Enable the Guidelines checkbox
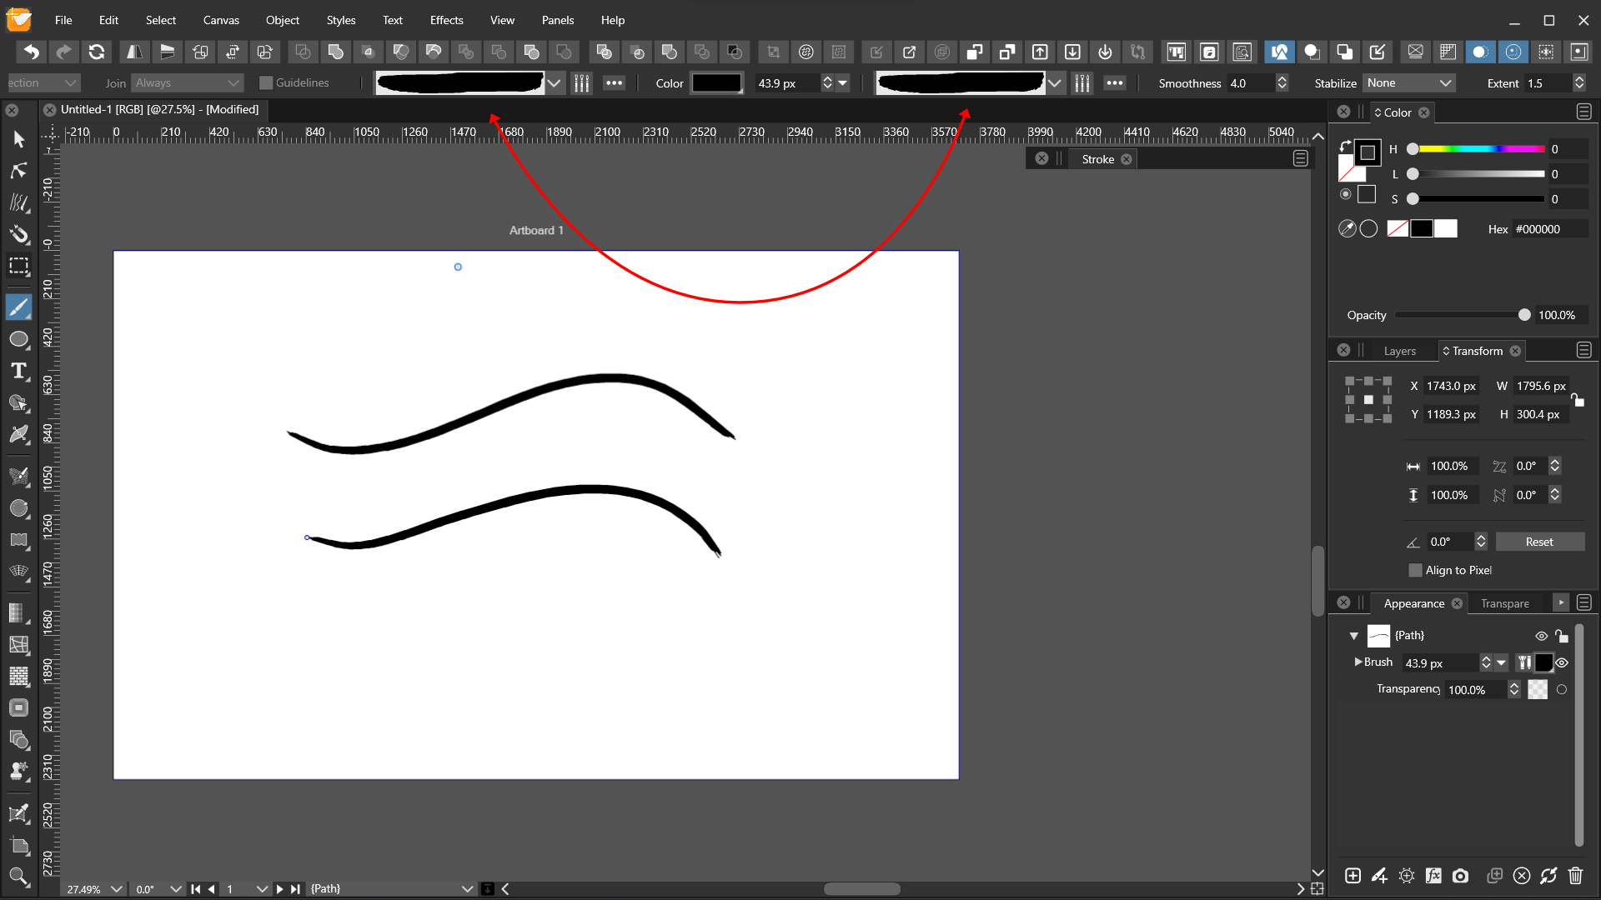The height and width of the screenshot is (900, 1601). point(266,82)
